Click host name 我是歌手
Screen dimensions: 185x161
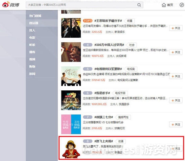[124, 104]
